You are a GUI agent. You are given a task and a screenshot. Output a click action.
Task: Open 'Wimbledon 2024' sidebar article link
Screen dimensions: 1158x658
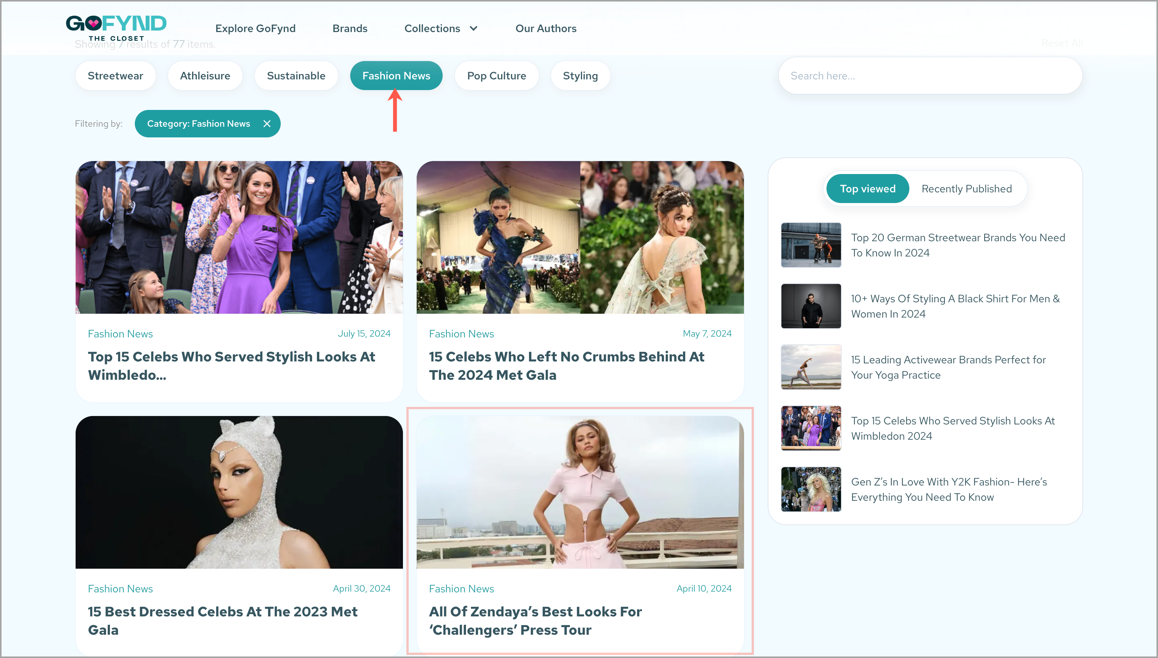pyautogui.click(x=953, y=428)
